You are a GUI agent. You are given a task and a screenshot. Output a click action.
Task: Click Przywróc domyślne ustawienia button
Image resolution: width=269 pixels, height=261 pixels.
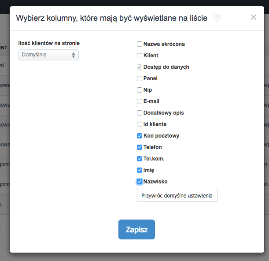click(x=177, y=195)
